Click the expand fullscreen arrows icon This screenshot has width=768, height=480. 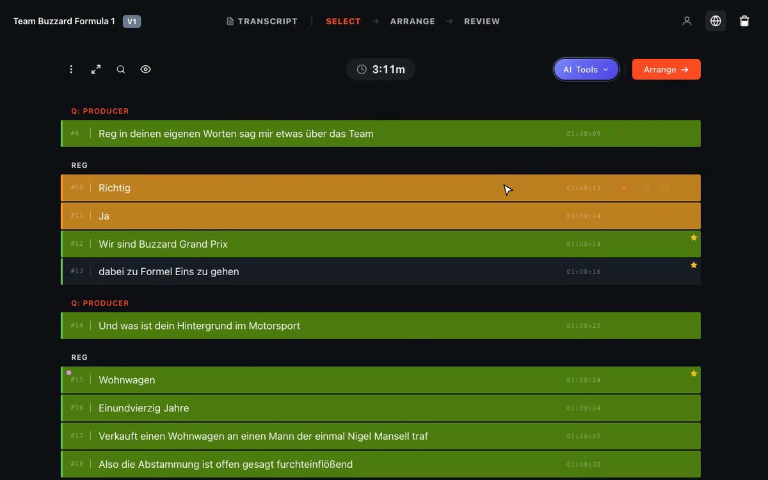tap(96, 69)
